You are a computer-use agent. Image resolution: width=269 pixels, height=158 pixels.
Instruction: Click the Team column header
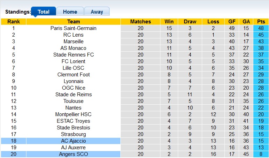pyautogui.click(x=73, y=22)
